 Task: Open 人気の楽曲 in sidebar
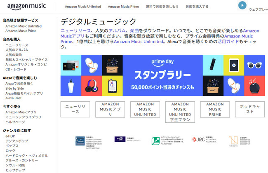(x=14, y=55)
